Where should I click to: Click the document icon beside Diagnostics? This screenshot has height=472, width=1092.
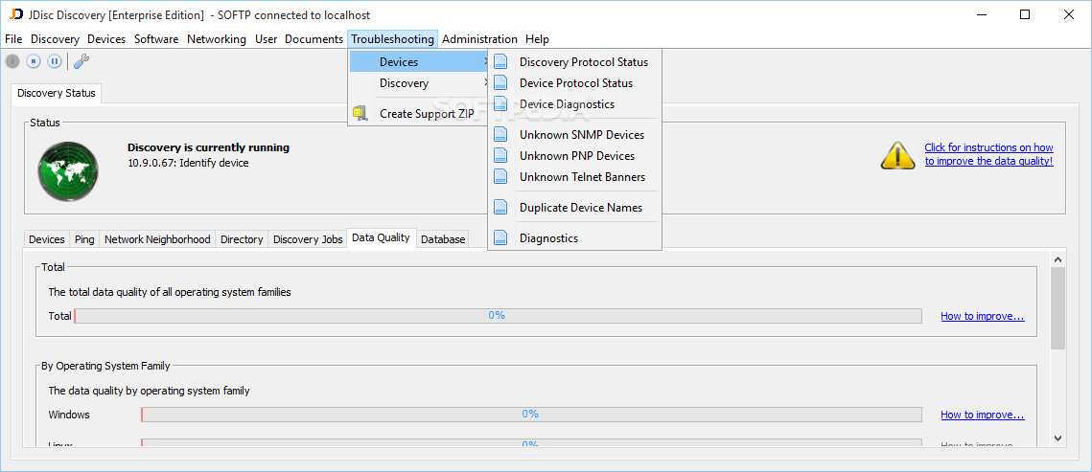[500, 237]
